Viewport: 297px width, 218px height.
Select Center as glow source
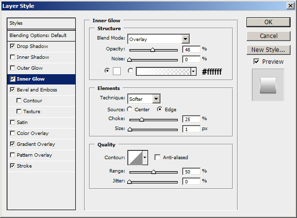point(130,109)
